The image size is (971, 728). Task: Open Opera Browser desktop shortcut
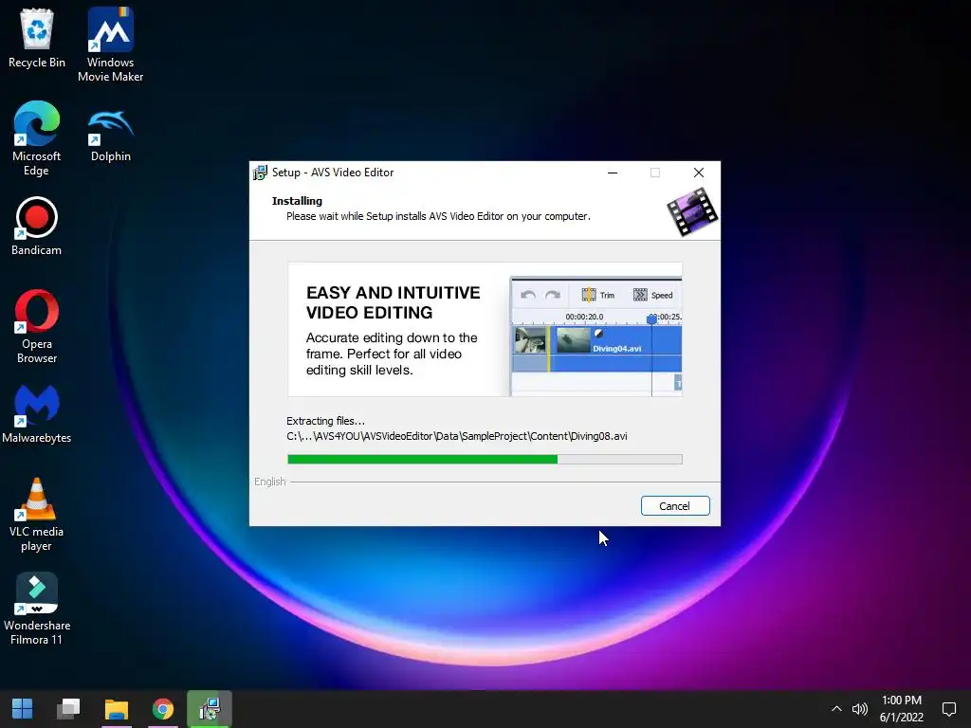click(37, 326)
